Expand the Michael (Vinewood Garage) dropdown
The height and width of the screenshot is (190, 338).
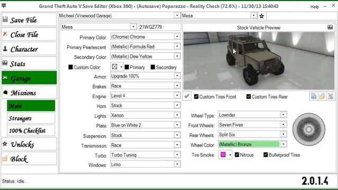[x=177, y=15]
